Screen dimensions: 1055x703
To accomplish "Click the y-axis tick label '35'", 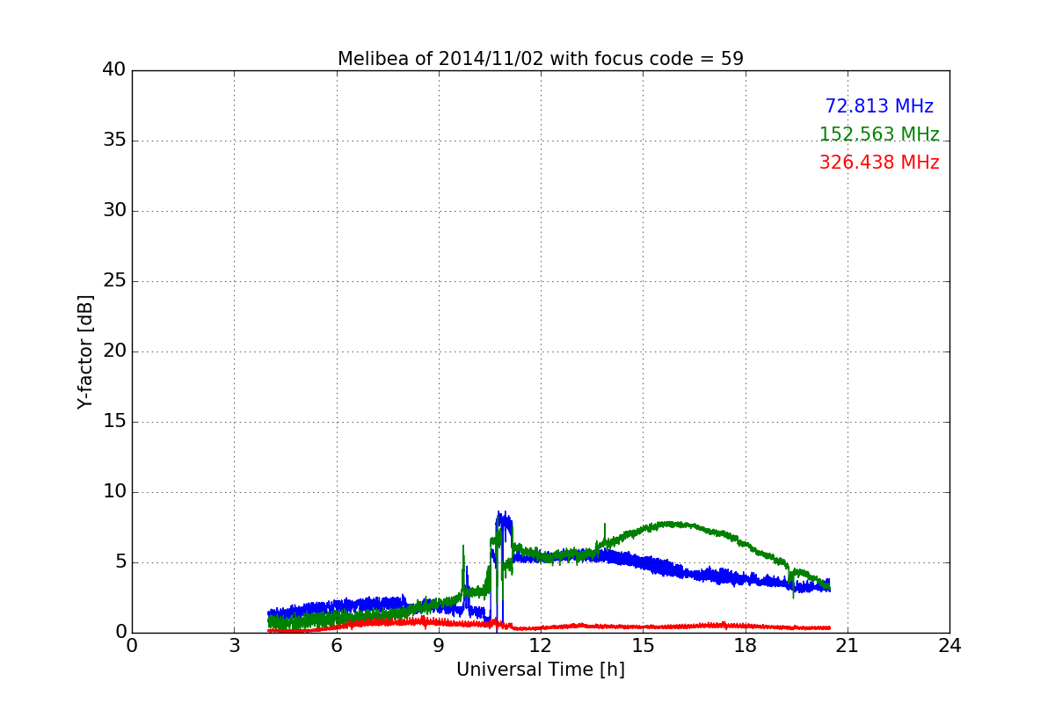I will [x=114, y=141].
